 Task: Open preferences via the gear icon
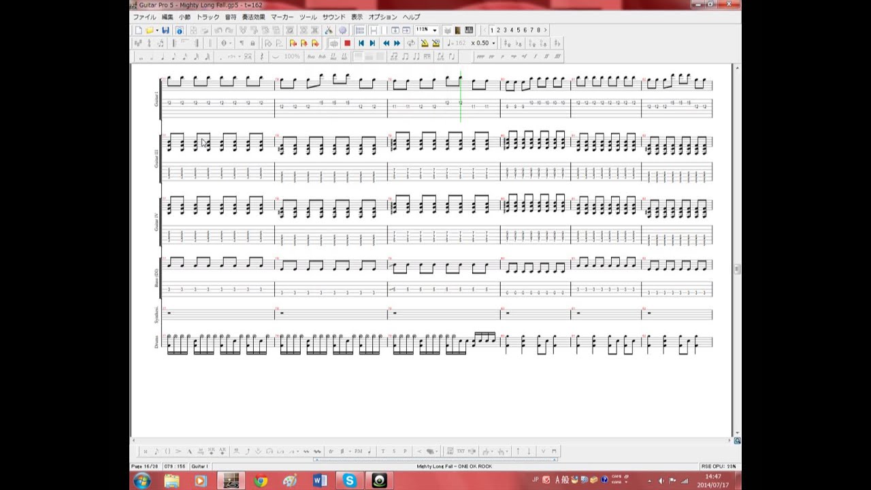342,30
